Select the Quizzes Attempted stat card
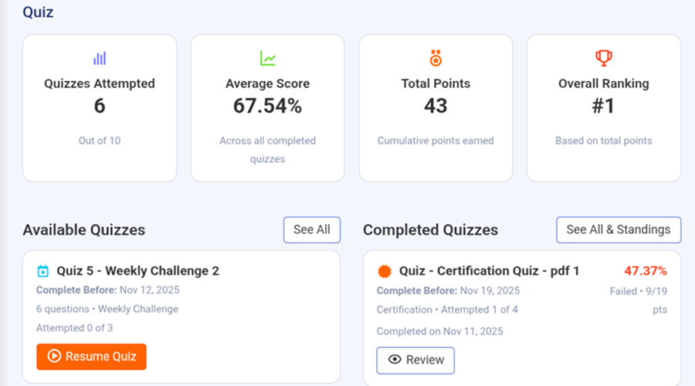695x386 pixels. tap(100, 108)
